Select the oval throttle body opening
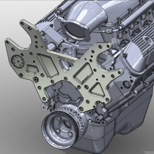This screenshot has height=154, width=154. (75, 31)
